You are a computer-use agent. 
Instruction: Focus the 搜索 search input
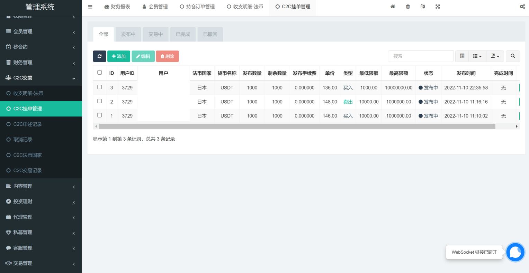pos(421,56)
